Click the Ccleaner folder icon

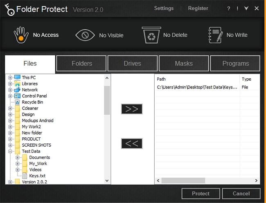pos(18,108)
